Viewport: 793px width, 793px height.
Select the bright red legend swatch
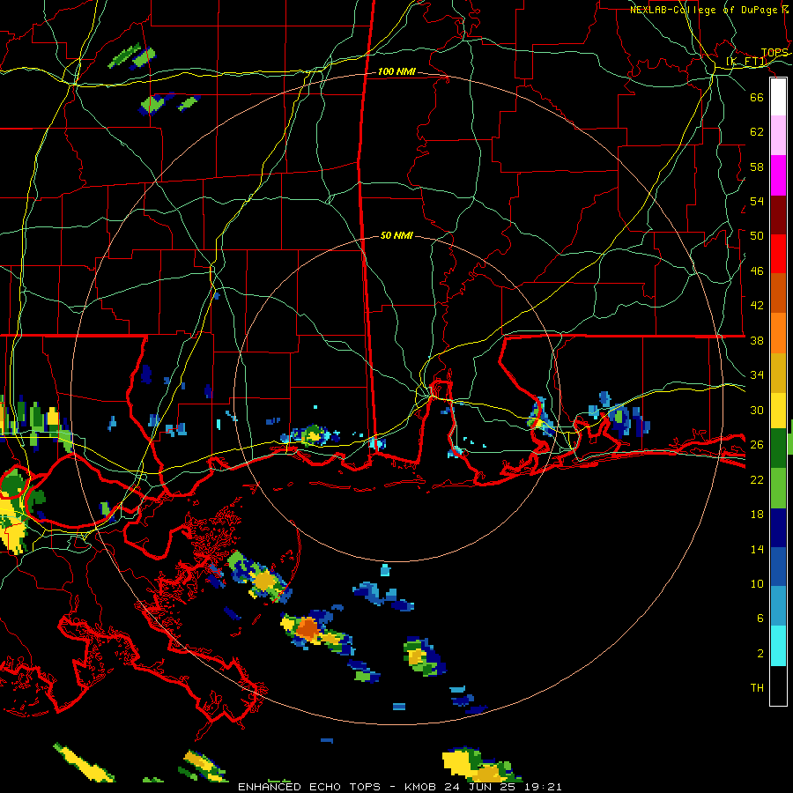point(778,254)
